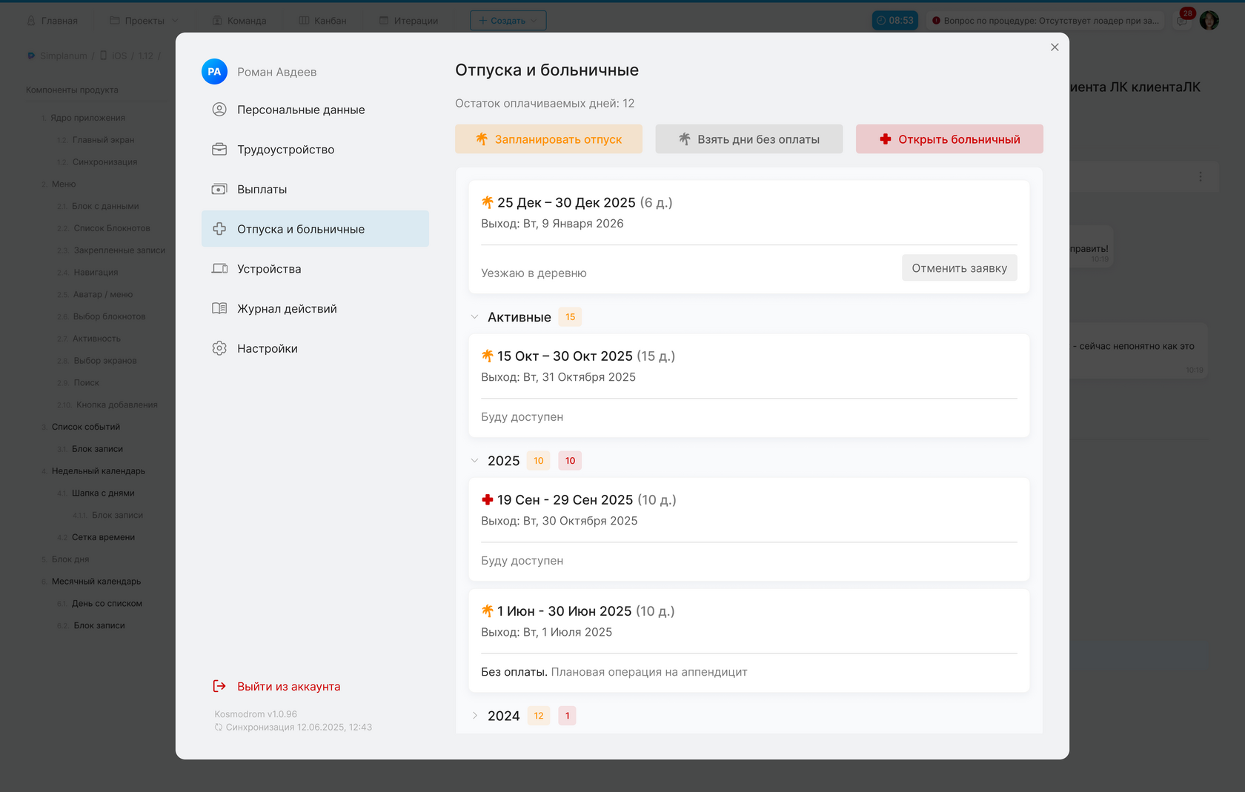Image resolution: width=1245 pixels, height=792 pixels.
Task: Click palm icon on 25 Дек vacation card
Action: tap(487, 202)
